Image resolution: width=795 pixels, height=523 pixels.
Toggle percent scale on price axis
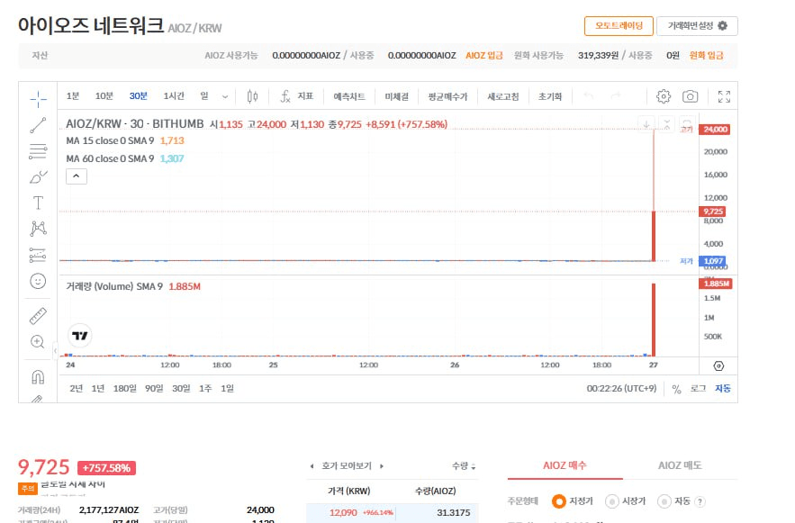click(676, 389)
